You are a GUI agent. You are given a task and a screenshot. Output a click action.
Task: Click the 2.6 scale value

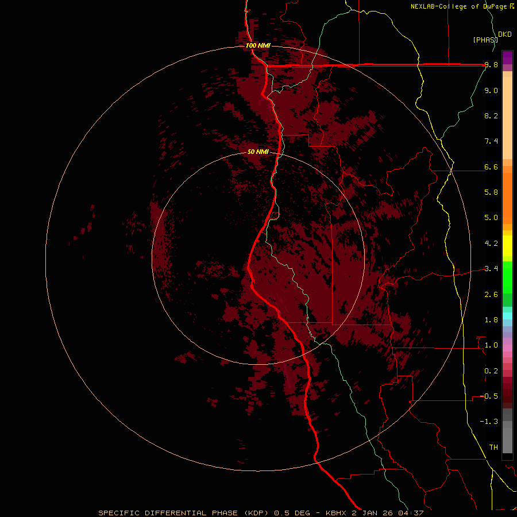pos(491,295)
